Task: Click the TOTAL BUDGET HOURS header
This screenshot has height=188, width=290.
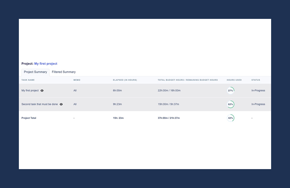Action: pyautogui.click(x=187, y=80)
